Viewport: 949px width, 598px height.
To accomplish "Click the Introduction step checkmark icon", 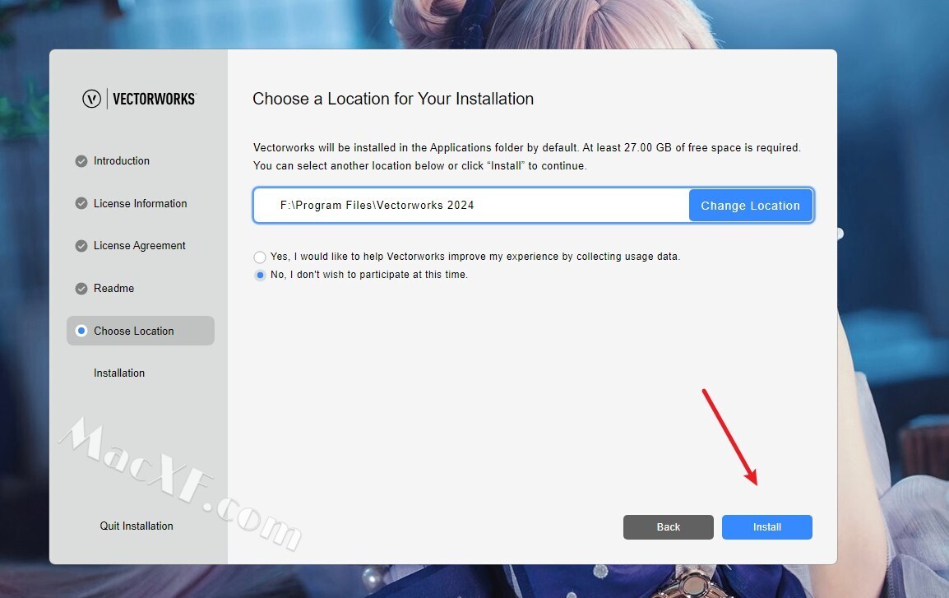I will tap(81, 161).
